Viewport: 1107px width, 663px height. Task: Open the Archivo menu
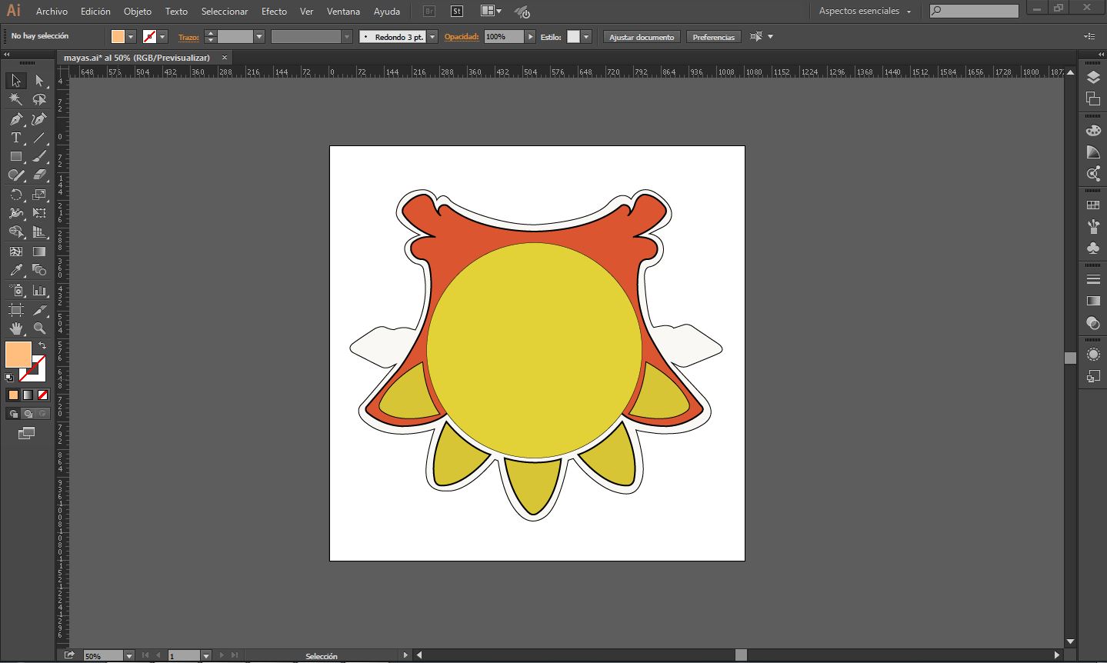tap(52, 12)
